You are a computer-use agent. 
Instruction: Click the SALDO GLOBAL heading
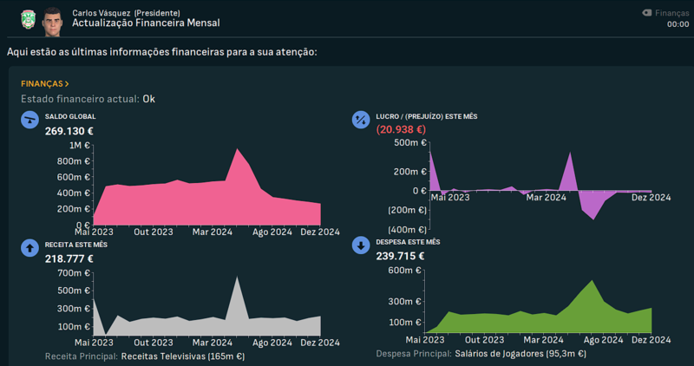pos(70,116)
